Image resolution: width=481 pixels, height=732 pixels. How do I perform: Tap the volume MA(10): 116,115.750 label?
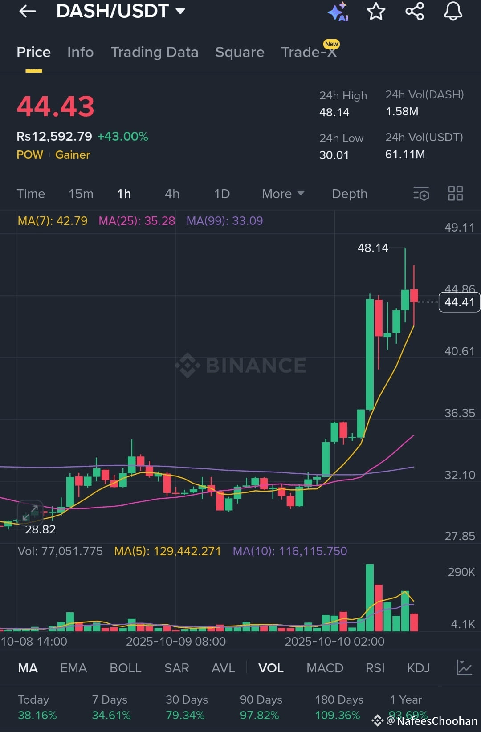pyautogui.click(x=290, y=551)
